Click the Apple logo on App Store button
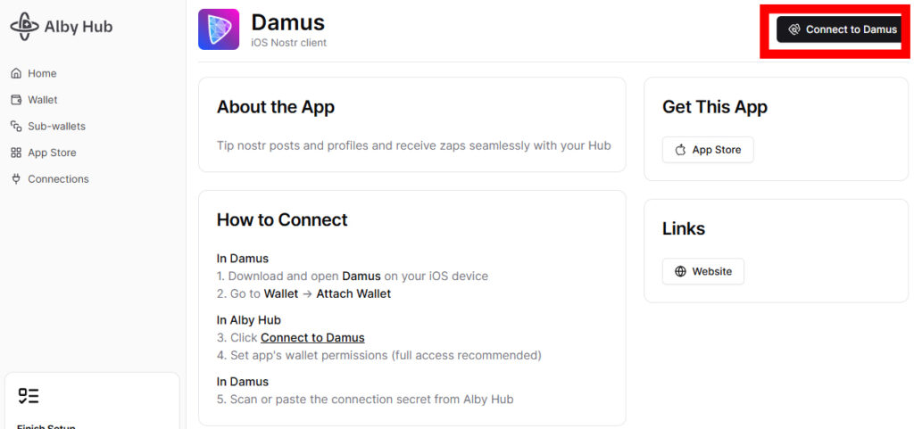The height and width of the screenshot is (429, 914). tap(680, 150)
